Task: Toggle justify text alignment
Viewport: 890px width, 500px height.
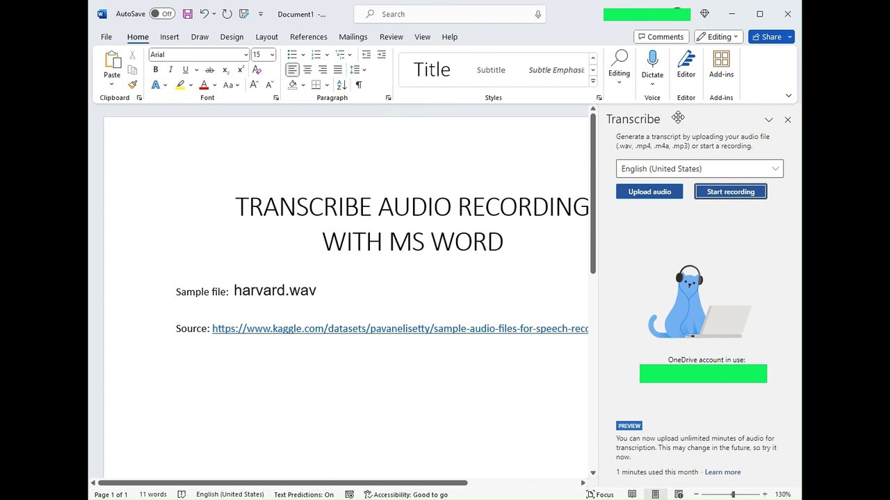Action: pyautogui.click(x=338, y=69)
